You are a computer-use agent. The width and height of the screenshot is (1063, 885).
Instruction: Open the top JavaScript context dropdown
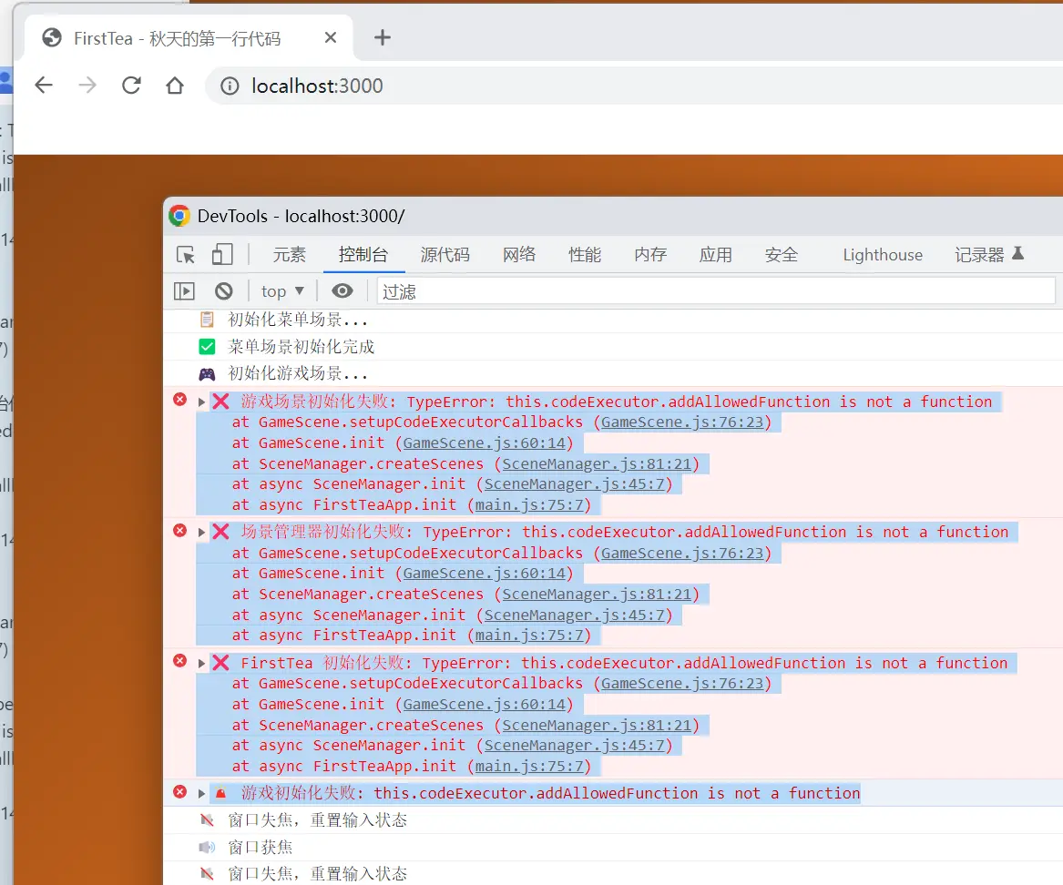282,291
